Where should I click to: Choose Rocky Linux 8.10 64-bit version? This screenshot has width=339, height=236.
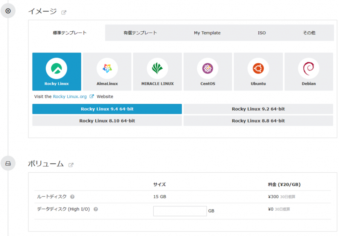[107, 121]
